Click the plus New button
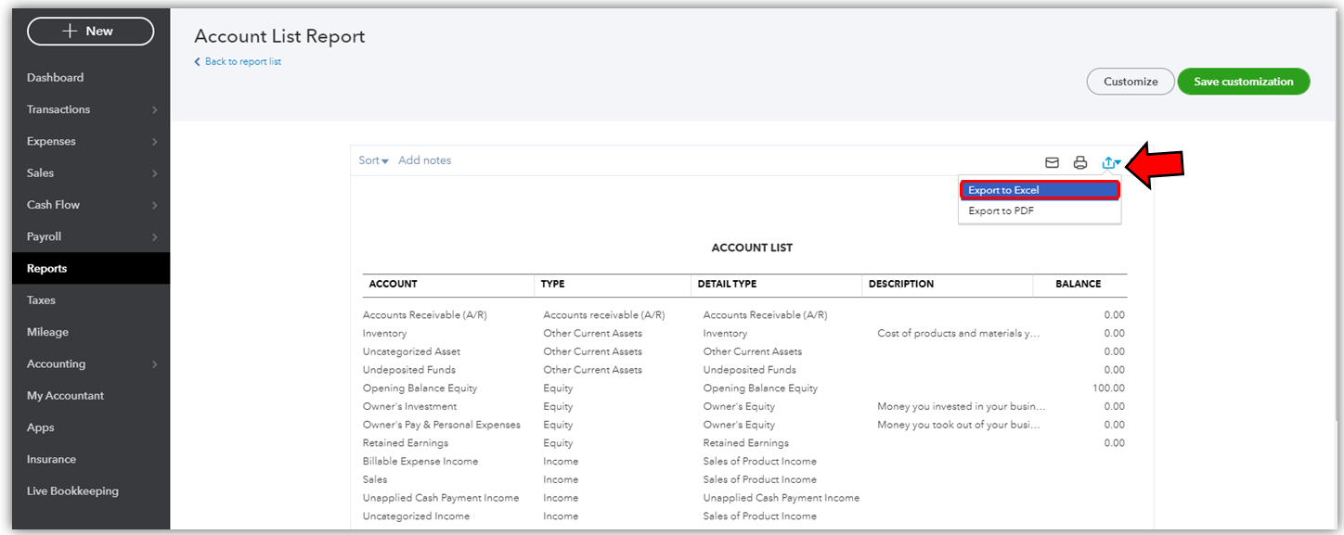 (90, 31)
